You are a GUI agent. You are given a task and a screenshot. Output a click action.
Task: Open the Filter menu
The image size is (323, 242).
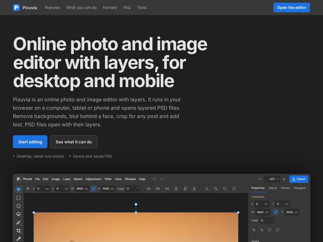click(108, 179)
